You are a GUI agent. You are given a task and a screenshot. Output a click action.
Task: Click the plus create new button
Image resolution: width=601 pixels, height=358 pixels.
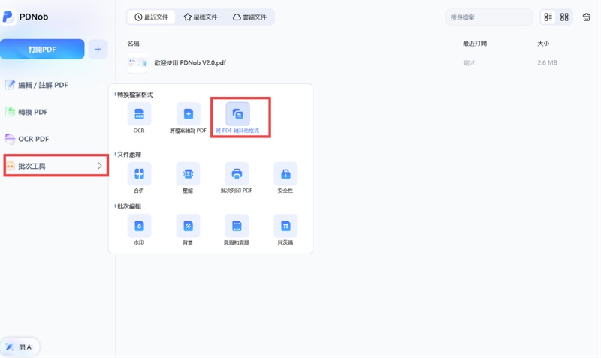click(98, 49)
